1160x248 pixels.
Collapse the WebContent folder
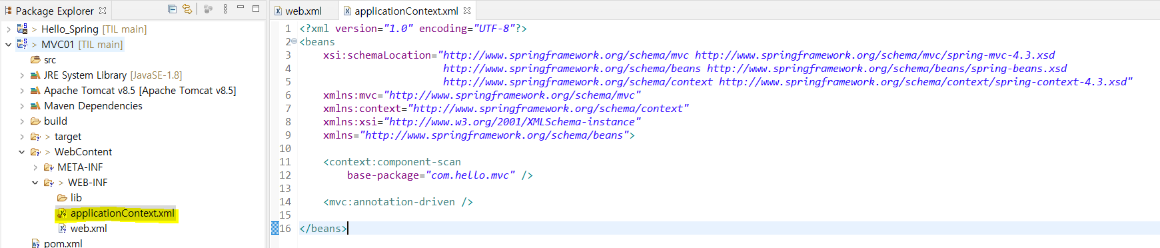point(22,152)
